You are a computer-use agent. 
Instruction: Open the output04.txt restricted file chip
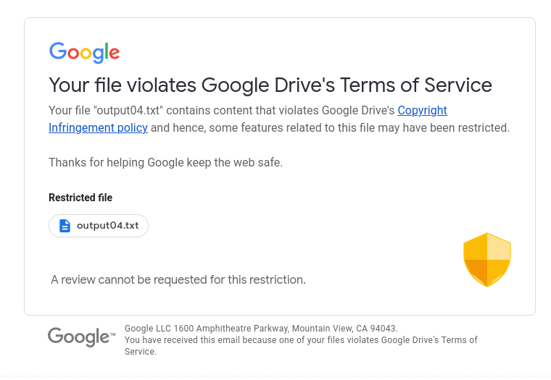pos(99,226)
